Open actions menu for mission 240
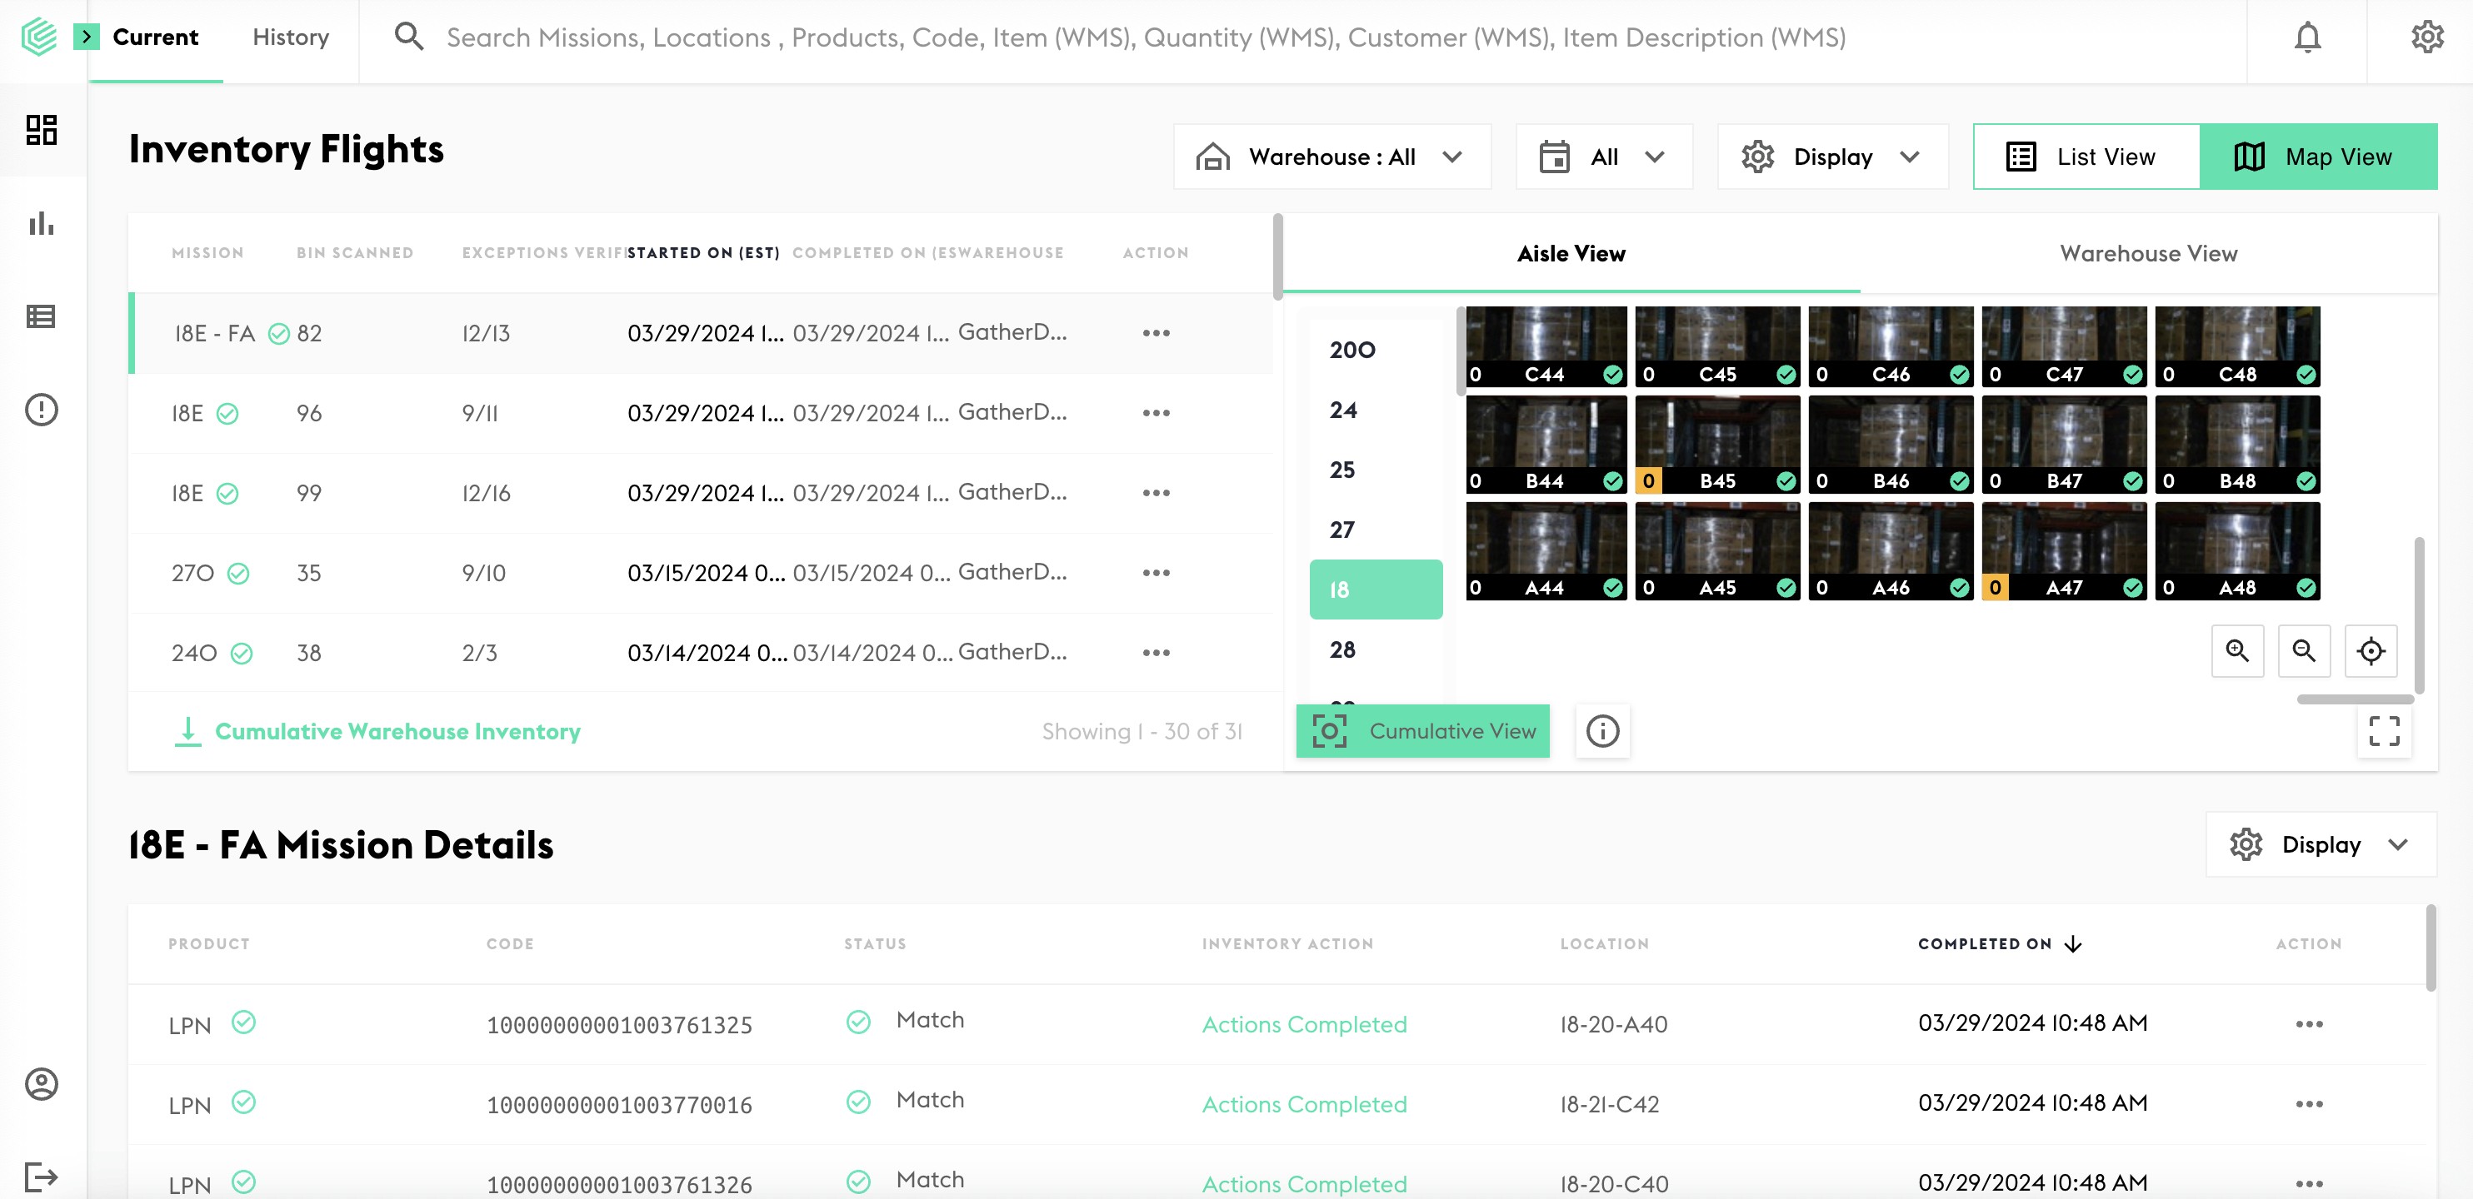Screen dimensions: 2473x1199 [1156, 652]
